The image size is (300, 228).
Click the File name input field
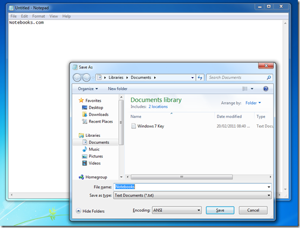click(x=193, y=186)
